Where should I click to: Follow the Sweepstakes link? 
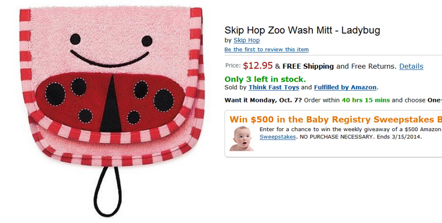point(278,137)
